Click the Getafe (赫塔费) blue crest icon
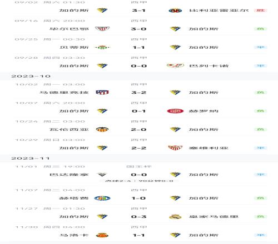This screenshot has width=278, height=244. point(102,199)
